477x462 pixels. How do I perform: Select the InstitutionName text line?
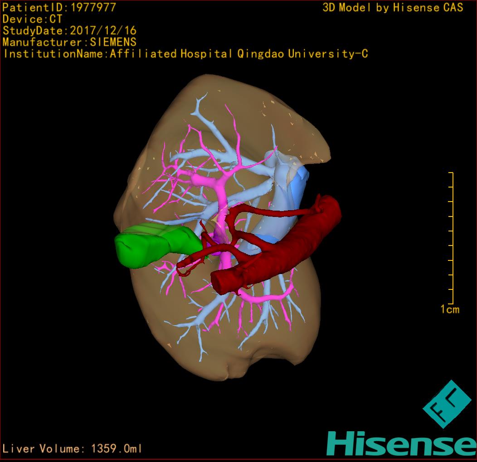(185, 54)
